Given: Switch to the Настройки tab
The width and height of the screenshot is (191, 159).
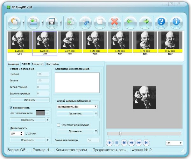Looking at the screenshot, I should tap(52, 64).
